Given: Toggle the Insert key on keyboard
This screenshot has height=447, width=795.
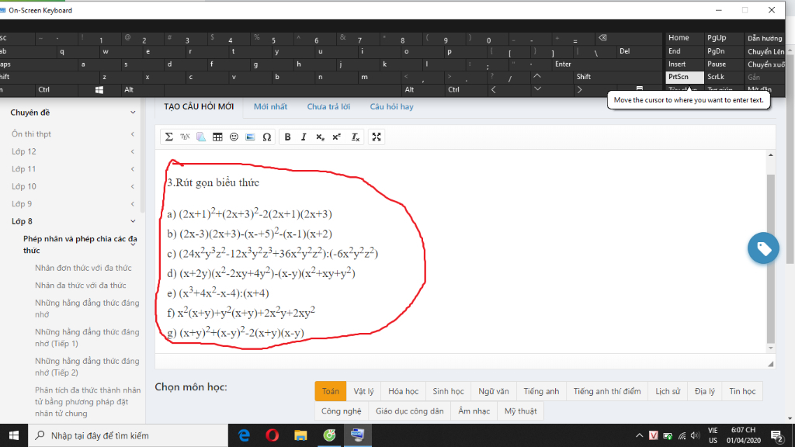Looking at the screenshot, I should tap(685, 64).
